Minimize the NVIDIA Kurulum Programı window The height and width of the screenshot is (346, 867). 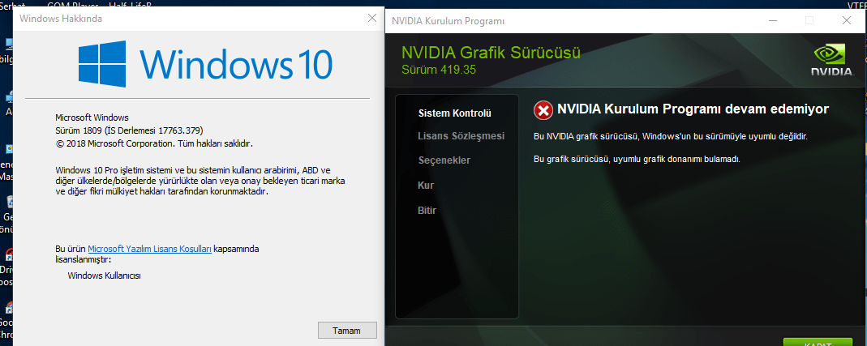772,21
